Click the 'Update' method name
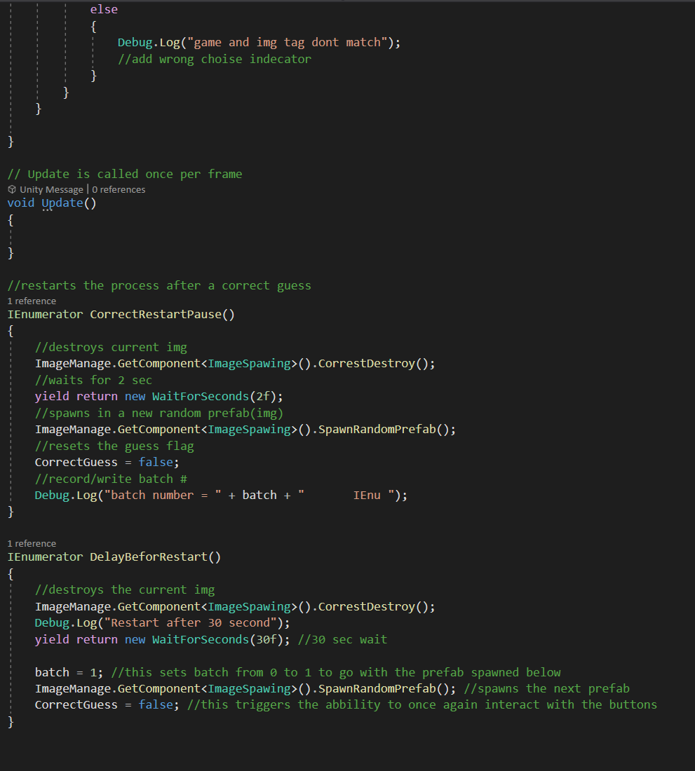 click(x=62, y=203)
